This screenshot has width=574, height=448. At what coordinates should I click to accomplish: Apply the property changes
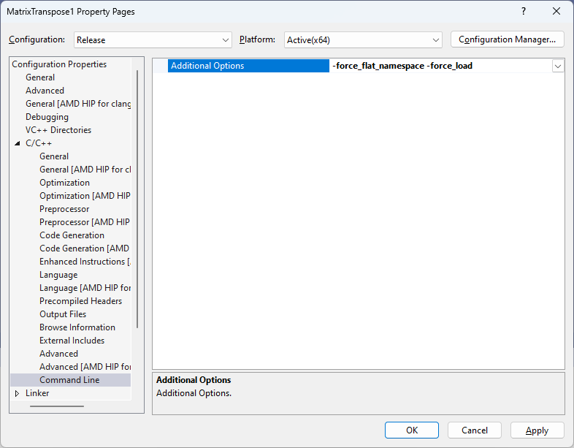(x=537, y=430)
